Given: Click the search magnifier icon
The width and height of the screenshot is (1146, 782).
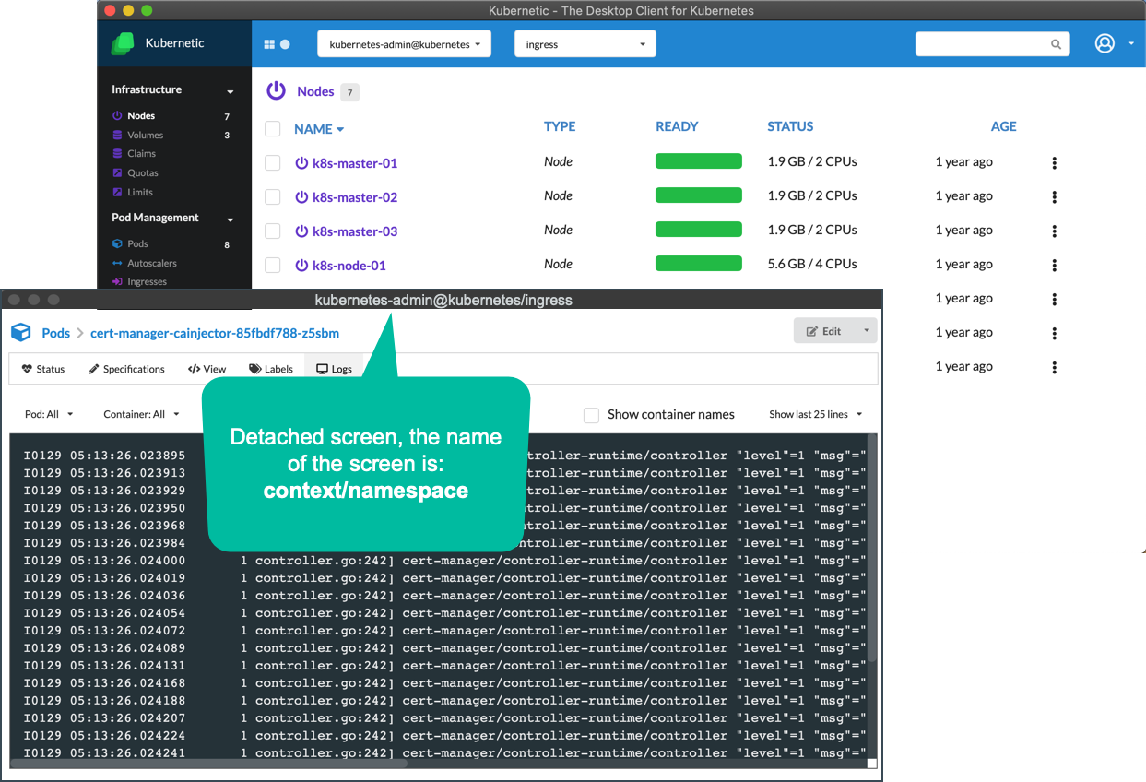Looking at the screenshot, I should tap(1056, 44).
